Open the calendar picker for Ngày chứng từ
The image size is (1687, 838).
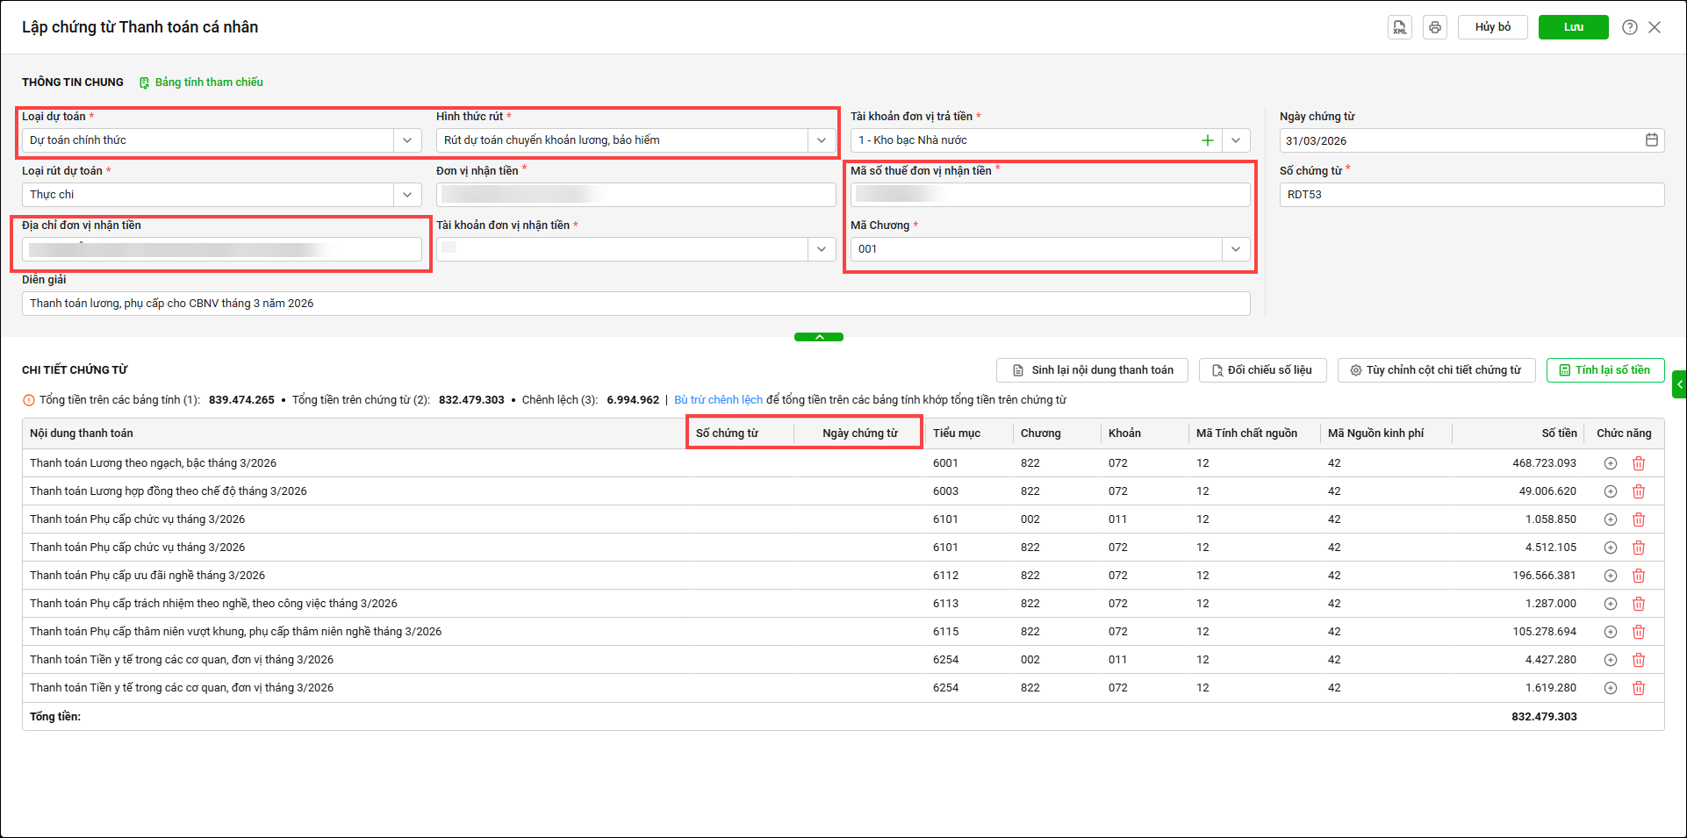tap(1651, 140)
